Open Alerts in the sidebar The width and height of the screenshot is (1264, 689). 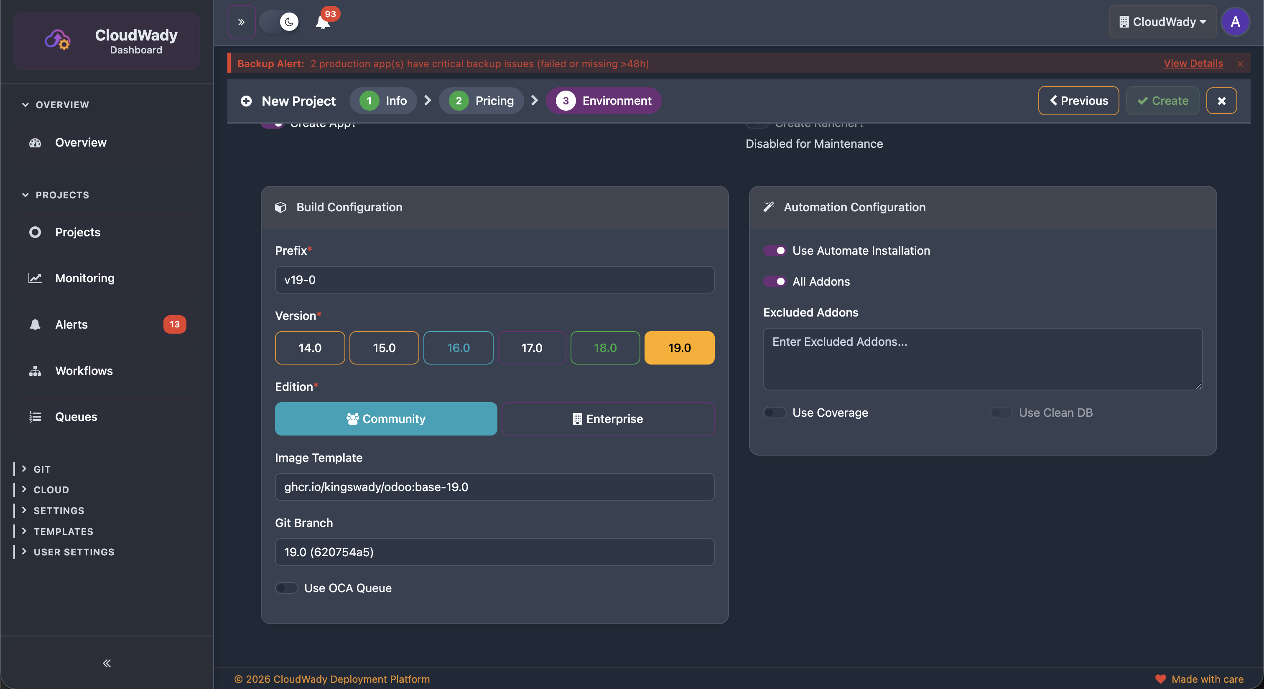[71, 324]
